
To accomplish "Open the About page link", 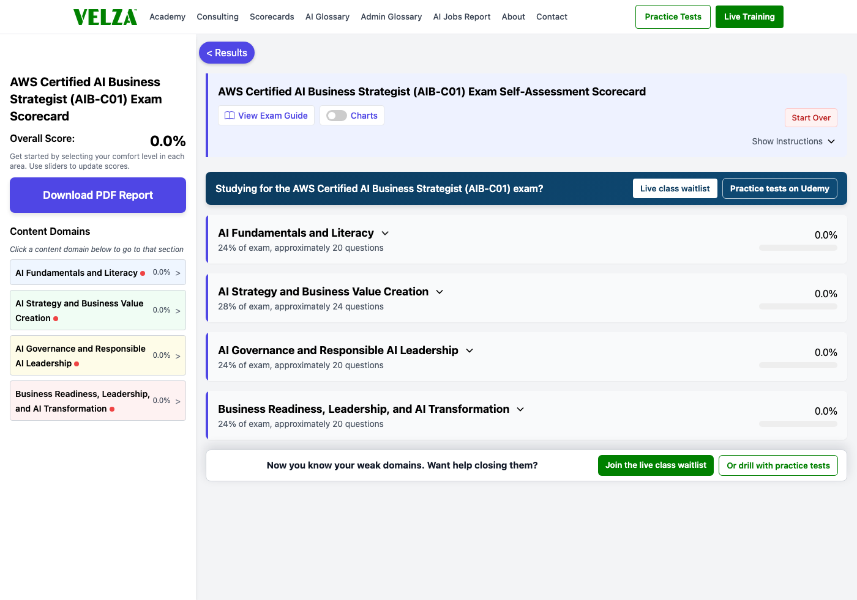I will click(514, 17).
